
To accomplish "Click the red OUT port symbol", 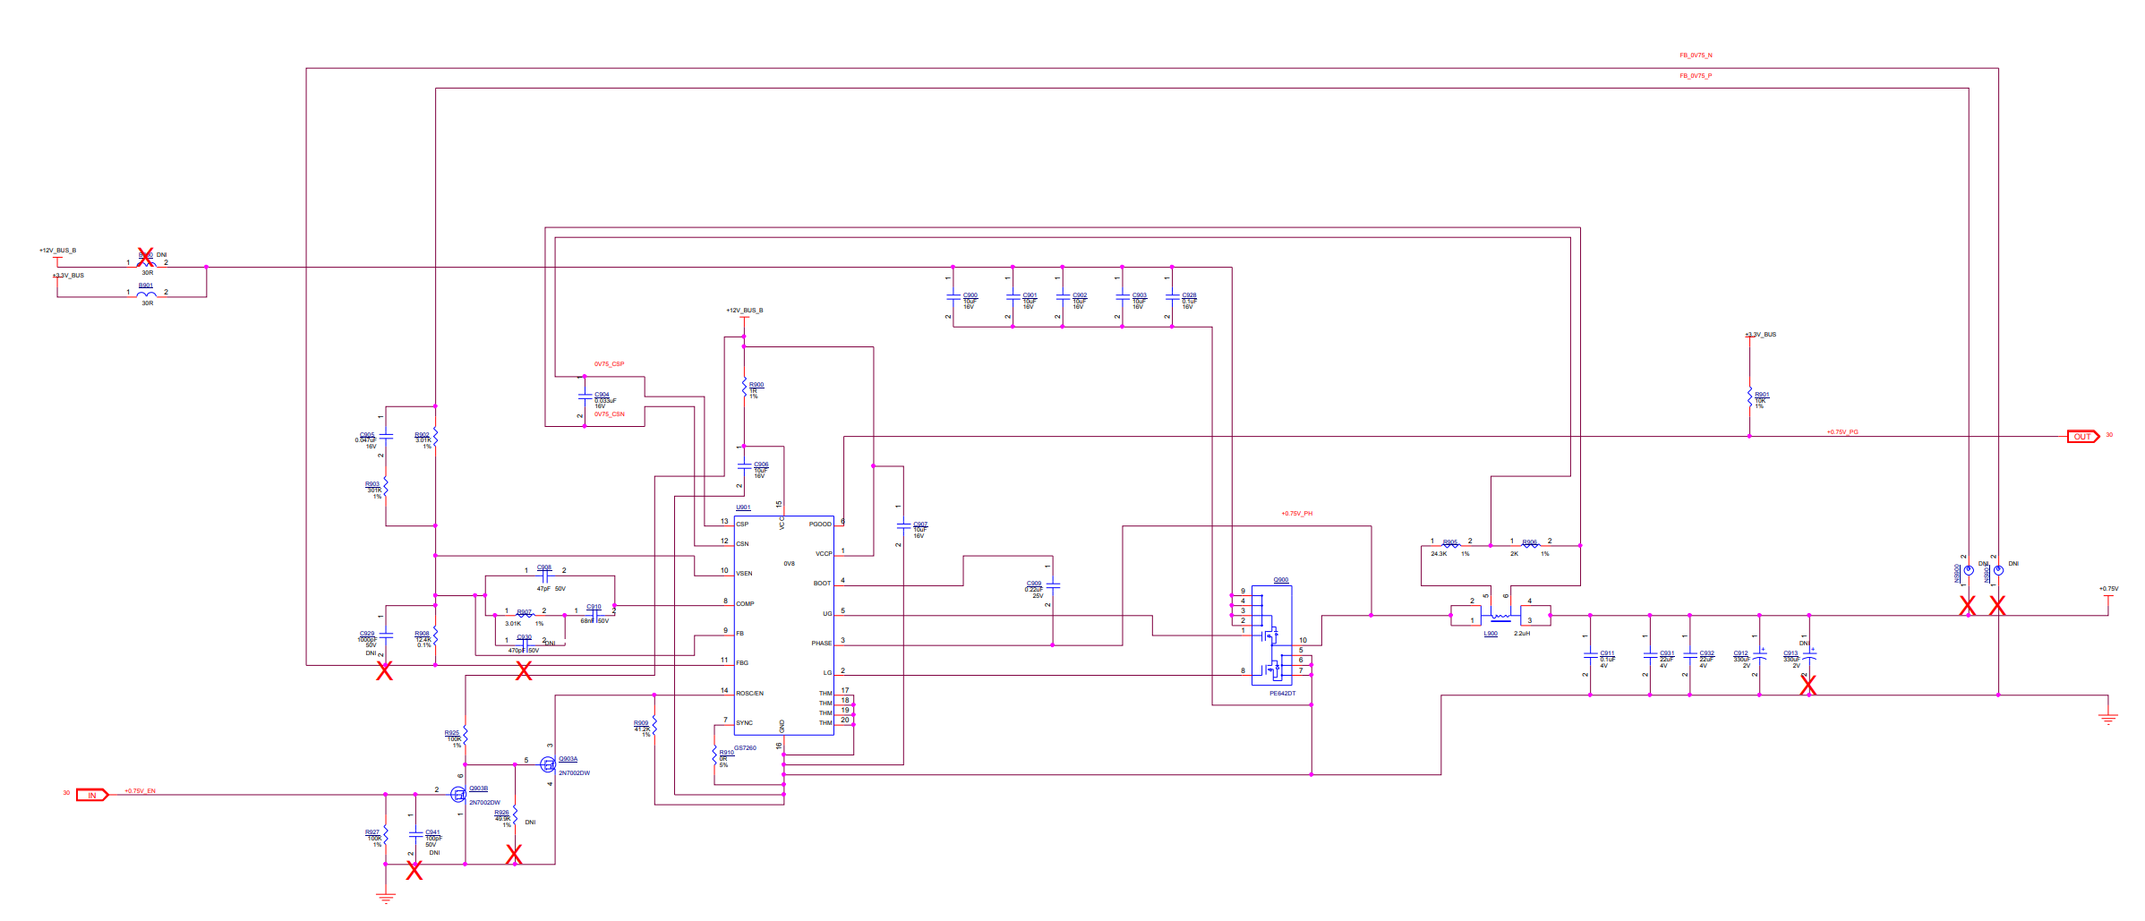I will pyautogui.click(x=2082, y=437).
